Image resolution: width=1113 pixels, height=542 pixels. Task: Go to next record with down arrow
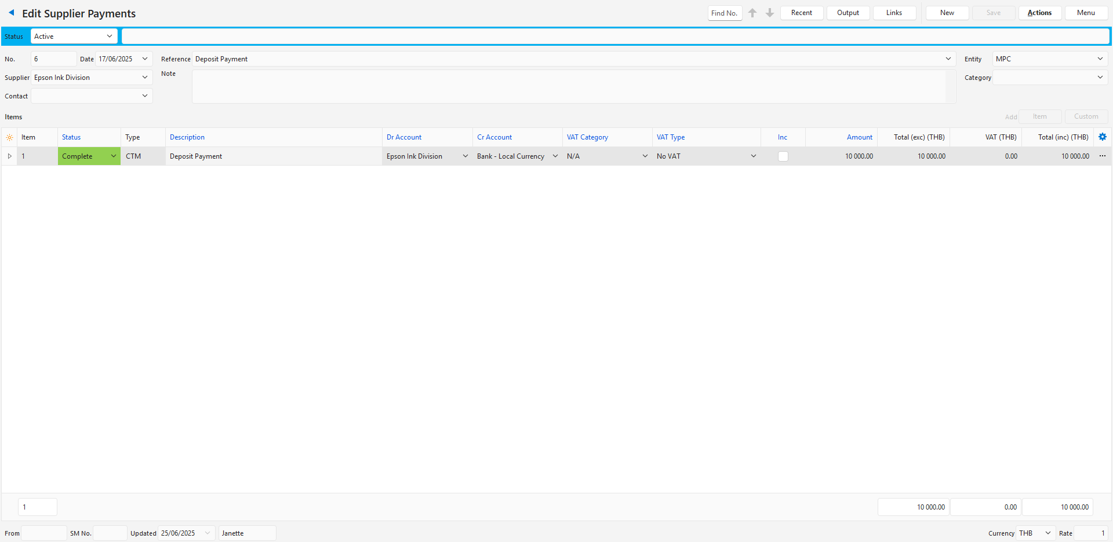pos(770,13)
